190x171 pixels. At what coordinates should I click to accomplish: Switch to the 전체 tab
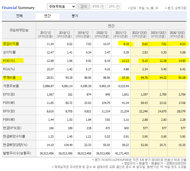coord(19,16)
